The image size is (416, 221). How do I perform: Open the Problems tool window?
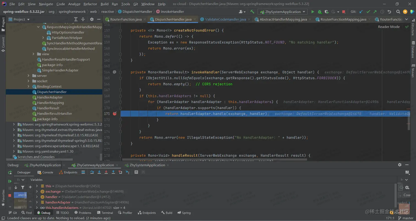point(83,213)
